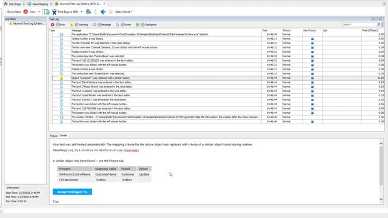Click Post Bug to JIRA button label
The image size is (388, 218).
[68, 12]
